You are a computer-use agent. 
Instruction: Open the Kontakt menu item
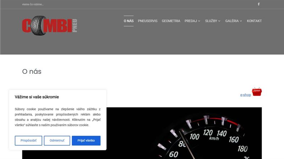click(254, 21)
